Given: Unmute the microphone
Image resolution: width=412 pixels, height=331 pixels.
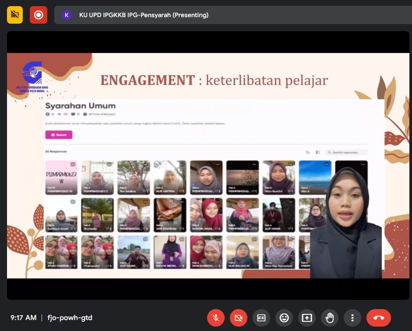Looking at the screenshot, I should [216, 318].
